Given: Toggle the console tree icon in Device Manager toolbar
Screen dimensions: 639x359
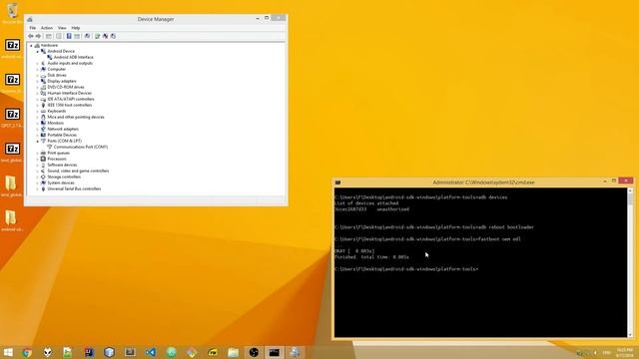Looking at the screenshot, I should (x=49, y=36).
